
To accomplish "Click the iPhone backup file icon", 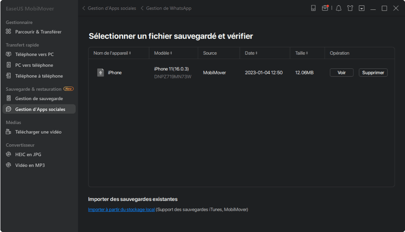I will coord(100,72).
